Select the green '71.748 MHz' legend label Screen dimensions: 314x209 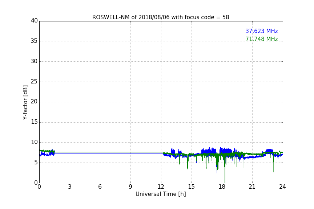point(262,39)
